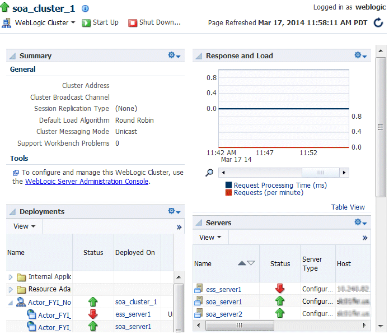Open the Deployments panel gear menu

tap(174, 211)
